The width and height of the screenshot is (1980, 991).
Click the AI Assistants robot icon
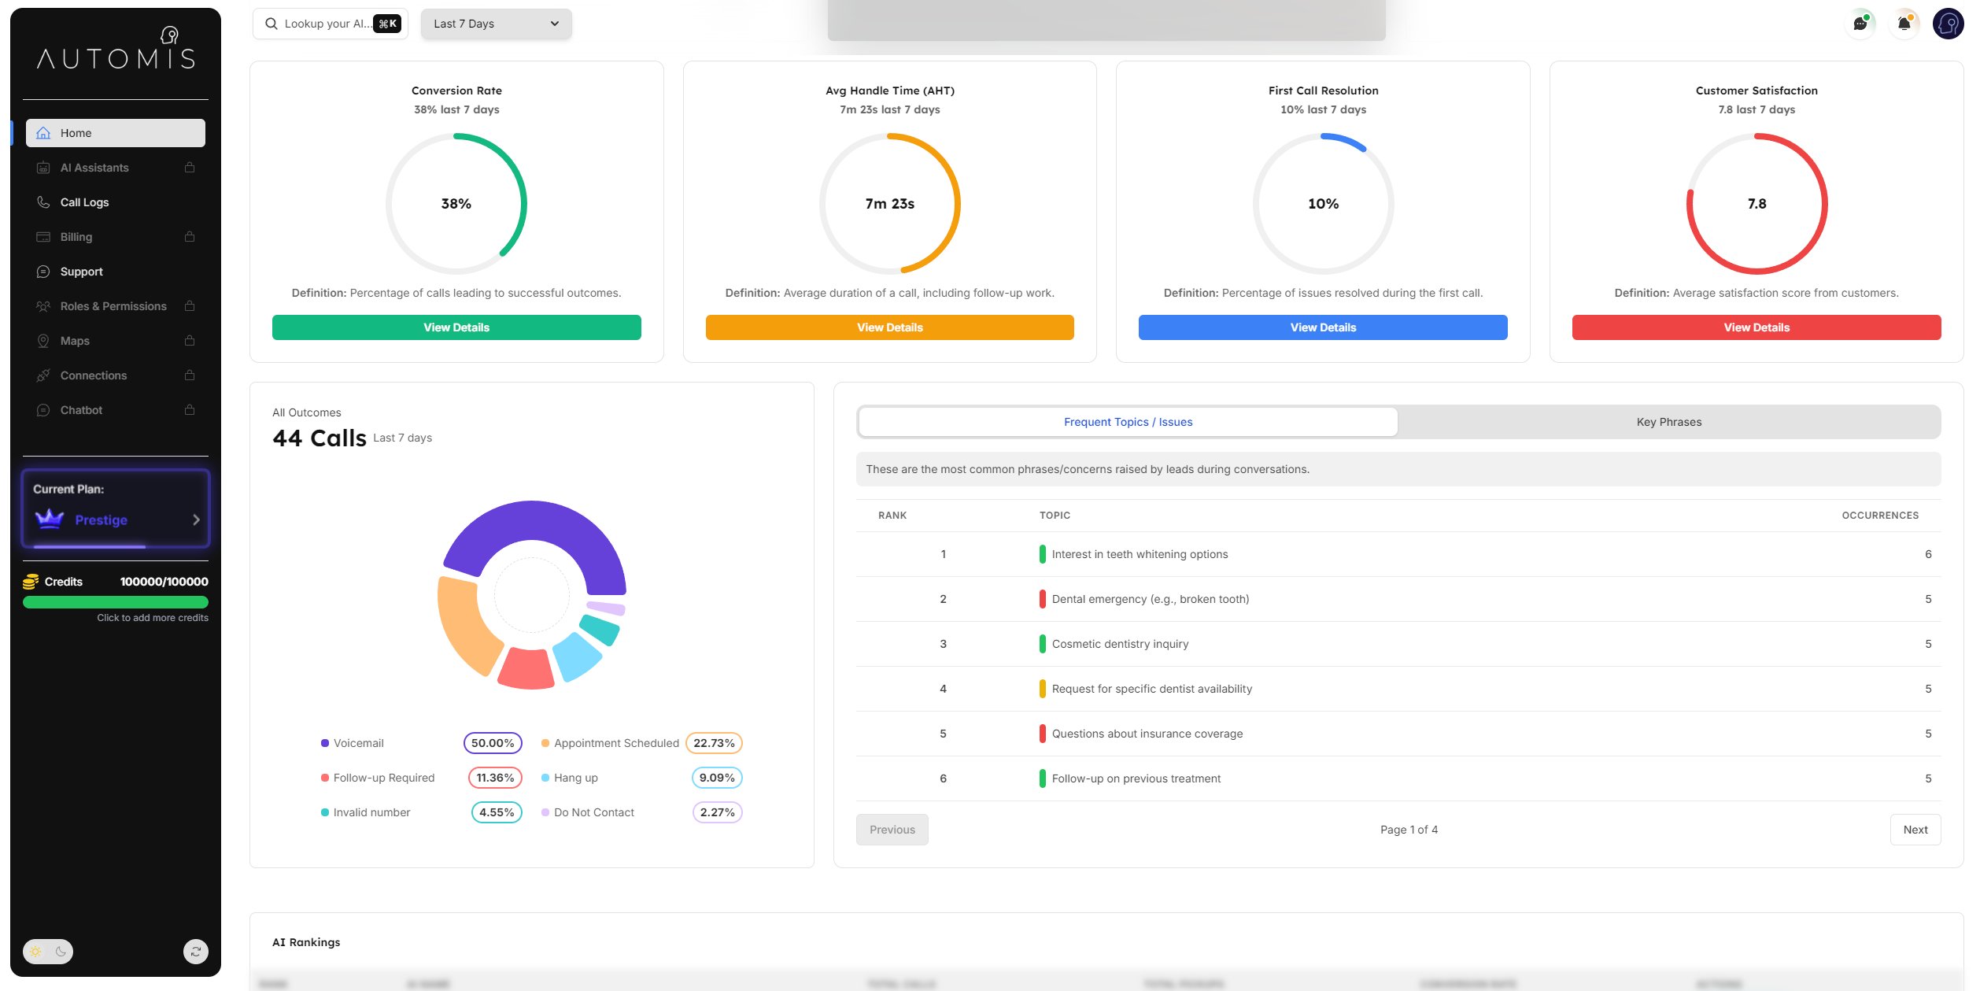pos(43,168)
